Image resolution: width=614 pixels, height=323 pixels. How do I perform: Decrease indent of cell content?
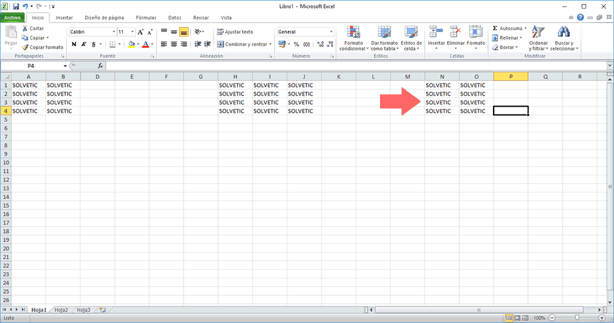[198, 44]
